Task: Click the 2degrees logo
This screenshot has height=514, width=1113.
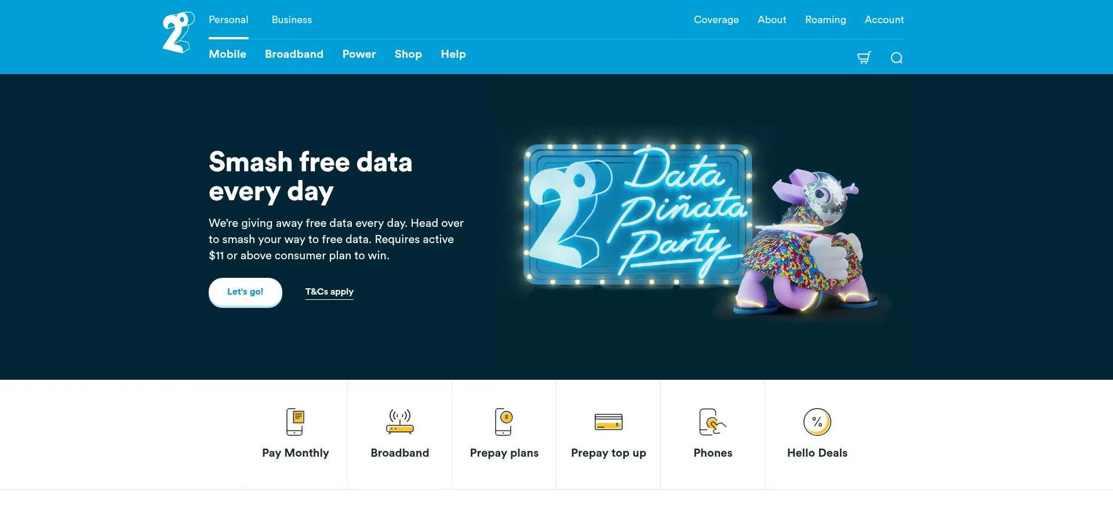Action: click(x=178, y=33)
